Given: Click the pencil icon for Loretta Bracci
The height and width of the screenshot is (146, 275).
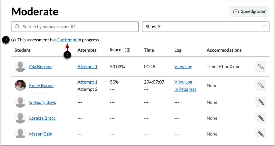Looking at the screenshot, I should coord(261,118).
